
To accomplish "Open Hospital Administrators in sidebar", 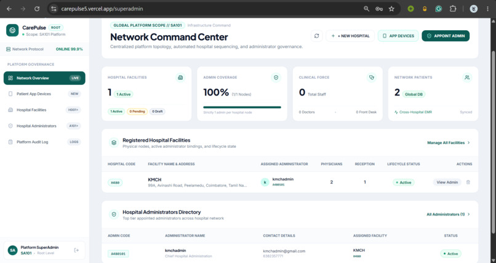I will (44, 126).
